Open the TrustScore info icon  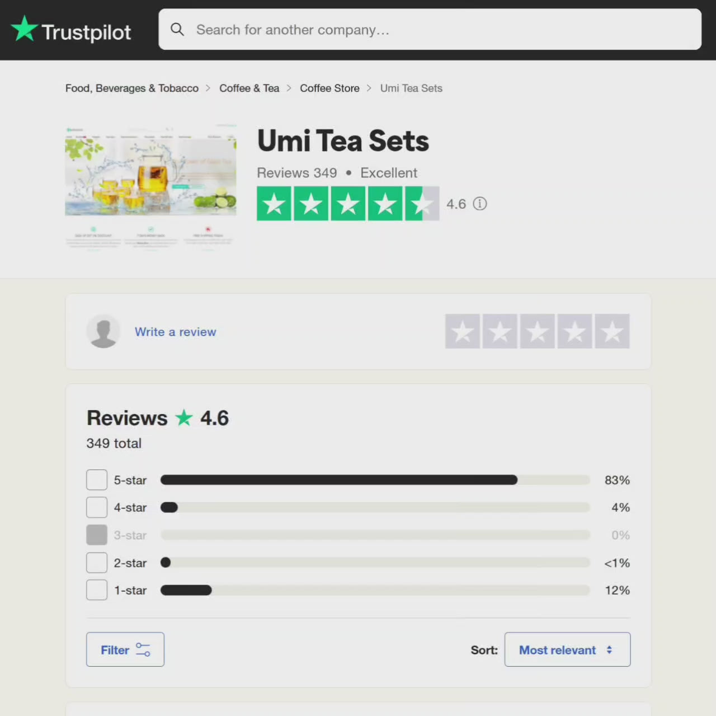click(x=480, y=204)
